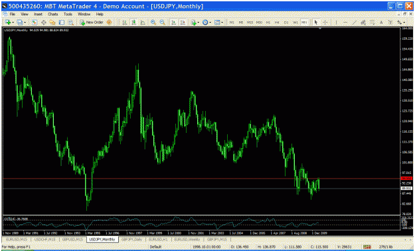The image size is (415, 251).
Task: Toggle the Navigator panel icon
Action: [x=52, y=23]
